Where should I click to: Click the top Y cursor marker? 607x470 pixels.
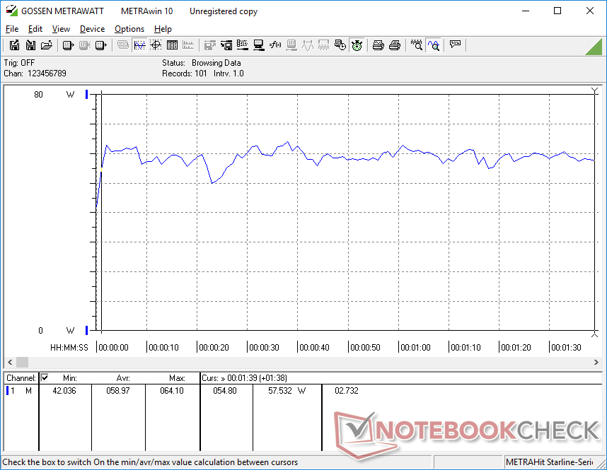click(x=594, y=91)
